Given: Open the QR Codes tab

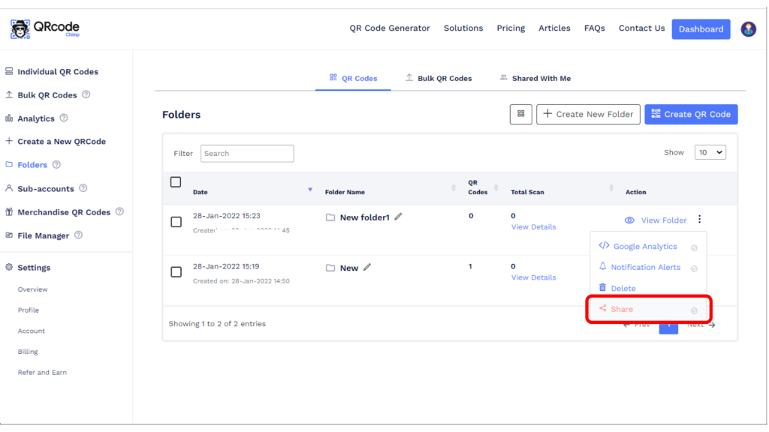Looking at the screenshot, I should tap(353, 78).
